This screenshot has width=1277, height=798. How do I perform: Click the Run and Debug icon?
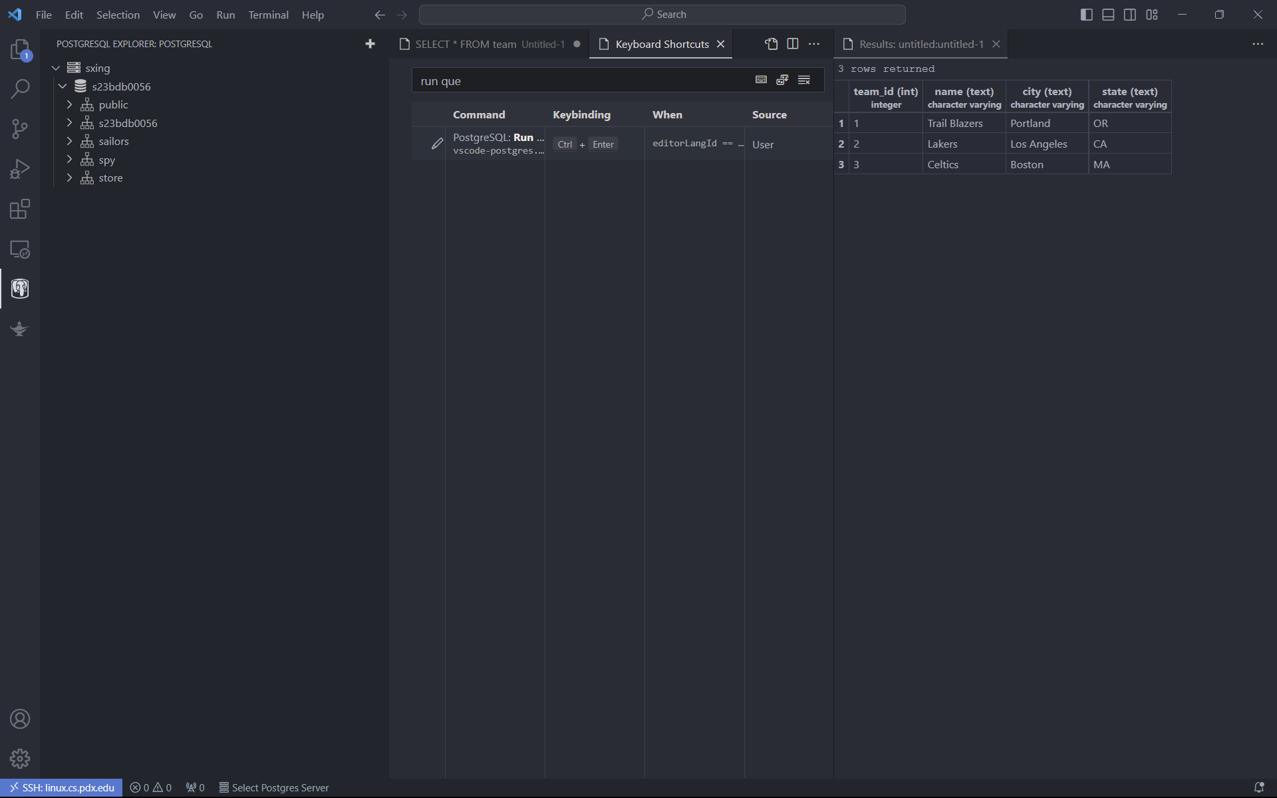[20, 169]
